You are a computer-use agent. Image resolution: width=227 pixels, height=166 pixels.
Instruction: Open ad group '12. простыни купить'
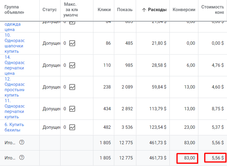14,87
